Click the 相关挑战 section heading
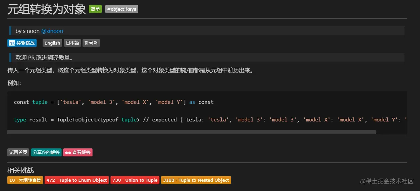Screen dimensions: 420x191 click(21, 170)
